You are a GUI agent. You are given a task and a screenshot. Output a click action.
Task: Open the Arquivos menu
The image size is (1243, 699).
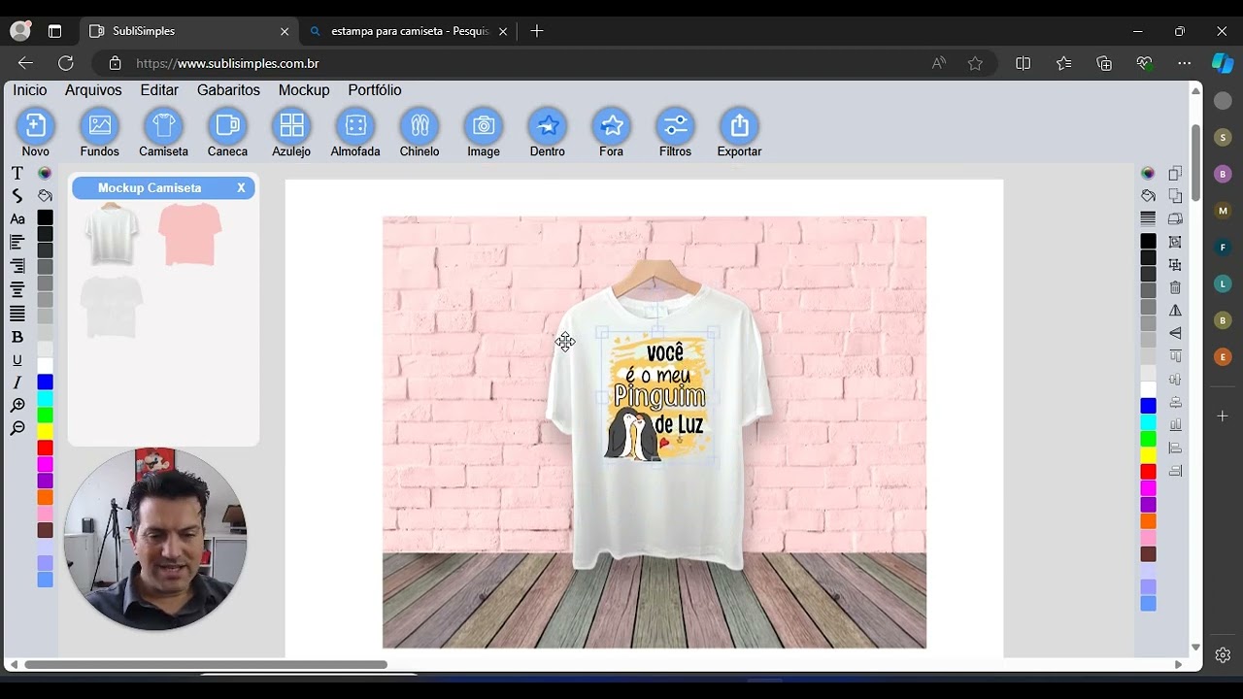coord(93,90)
